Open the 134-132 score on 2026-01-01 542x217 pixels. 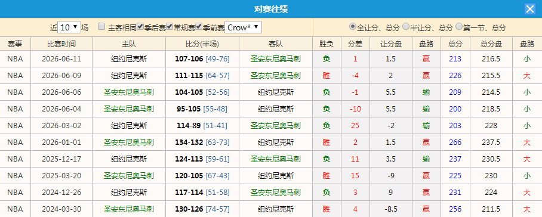pyautogui.click(x=189, y=142)
